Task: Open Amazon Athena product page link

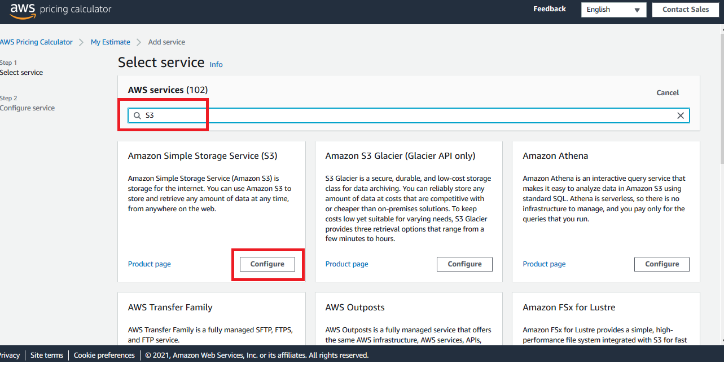Action: (x=544, y=264)
